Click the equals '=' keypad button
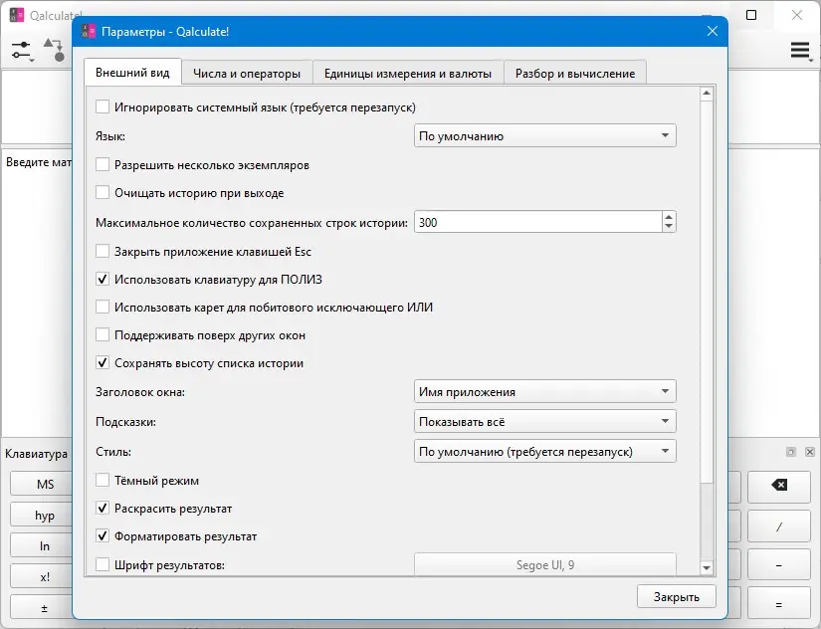The height and width of the screenshot is (629, 821). pos(778,603)
